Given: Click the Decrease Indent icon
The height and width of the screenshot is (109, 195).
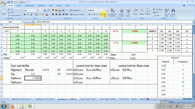Looking at the screenshot, I should pyautogui.click(x=63, y=15).
